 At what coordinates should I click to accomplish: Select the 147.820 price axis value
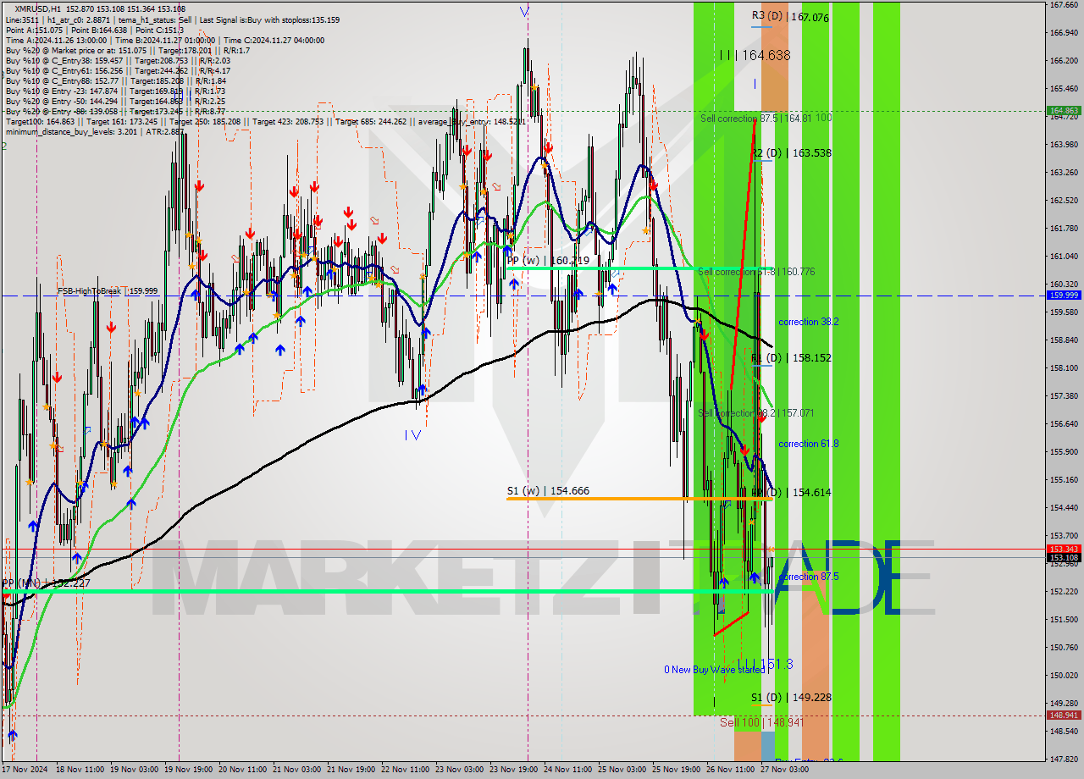click(1064, 760)
